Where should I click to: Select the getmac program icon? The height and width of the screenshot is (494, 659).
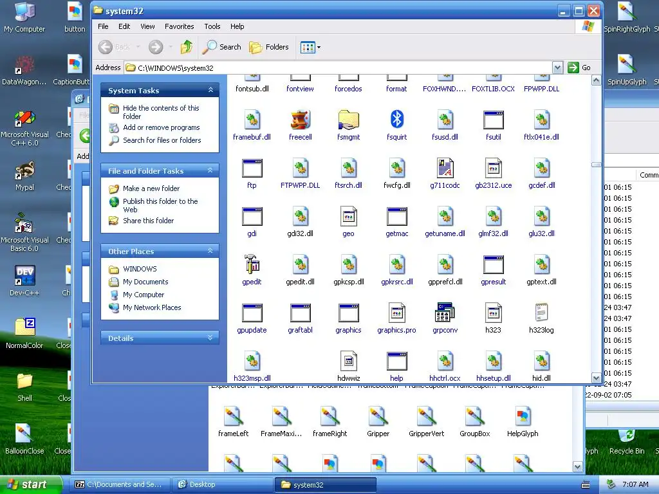point(396,216)
